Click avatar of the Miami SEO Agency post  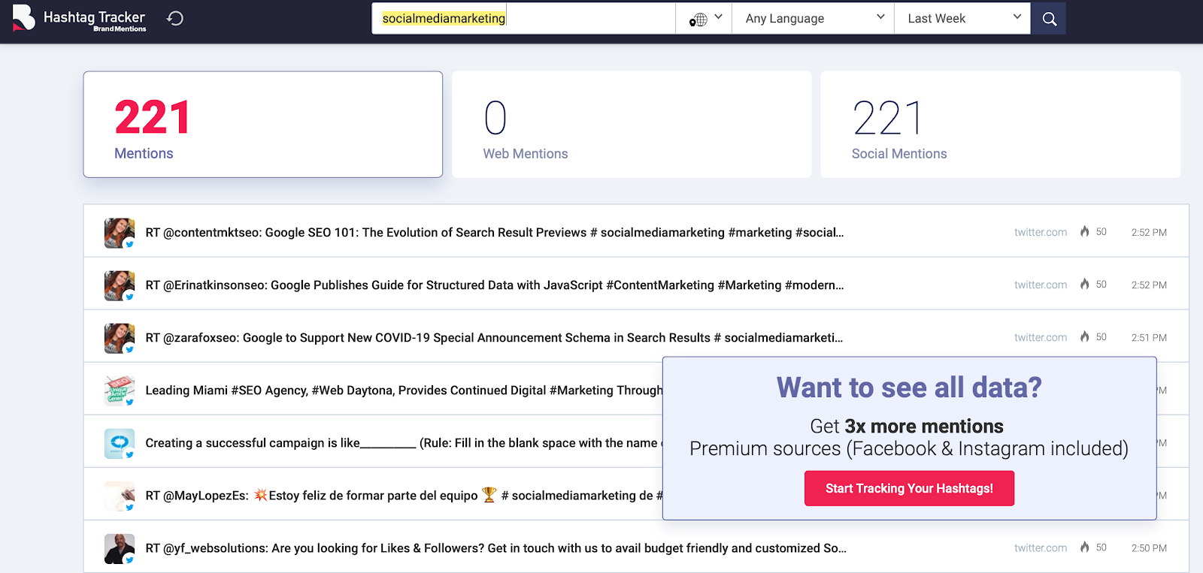click(120, 391)
